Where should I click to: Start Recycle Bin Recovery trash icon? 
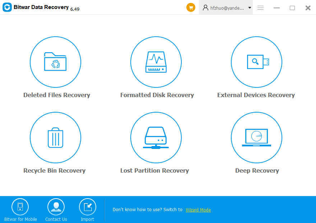click(55, 138)
